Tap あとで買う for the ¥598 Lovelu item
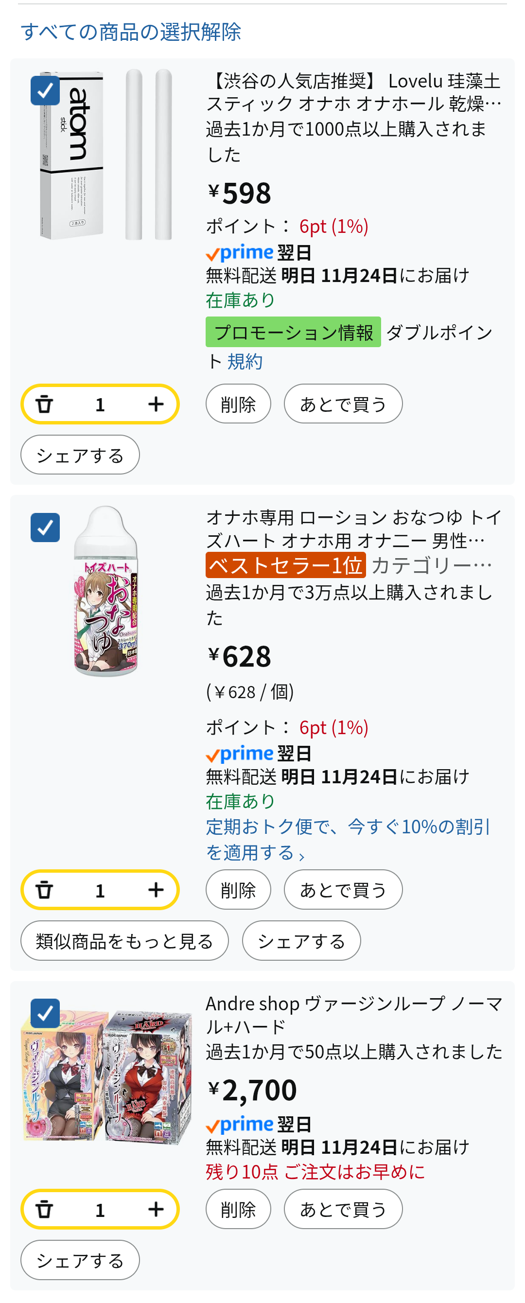Image resolution: width=525 pixels, height=1303 pixels. click(x=343, y=404)
